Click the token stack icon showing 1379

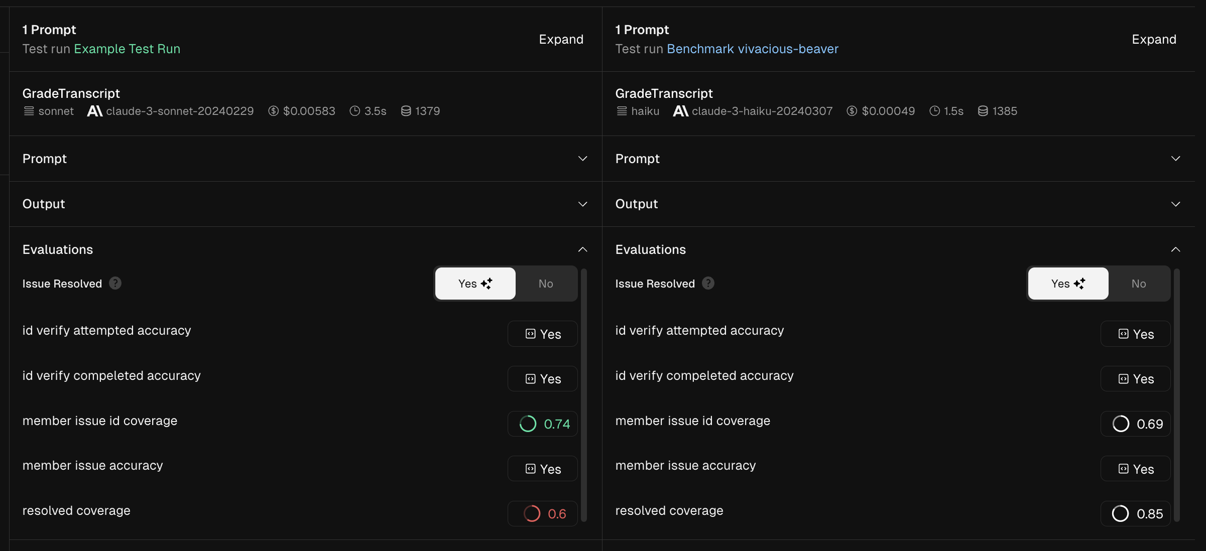(406, 111)
